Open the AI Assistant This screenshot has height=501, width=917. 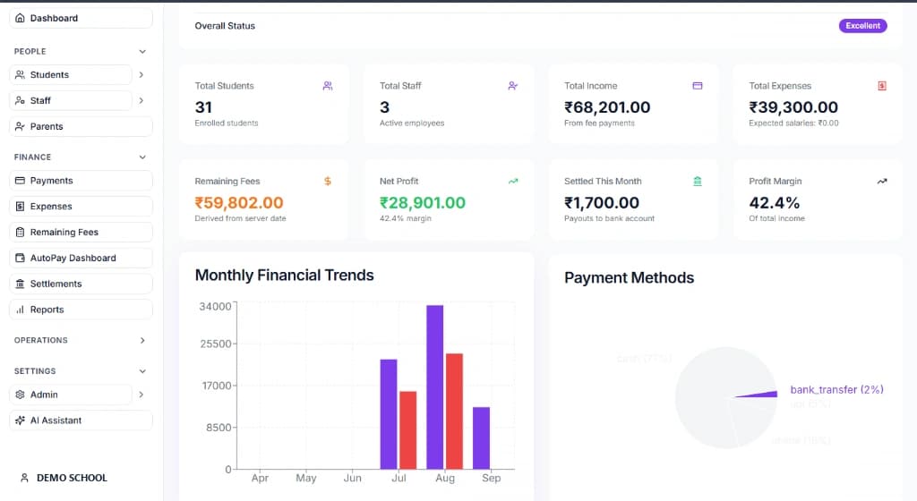[81, 420]
